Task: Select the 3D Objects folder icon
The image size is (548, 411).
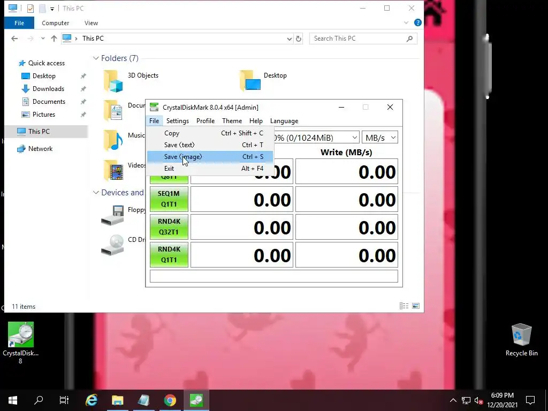Action: 113,81
